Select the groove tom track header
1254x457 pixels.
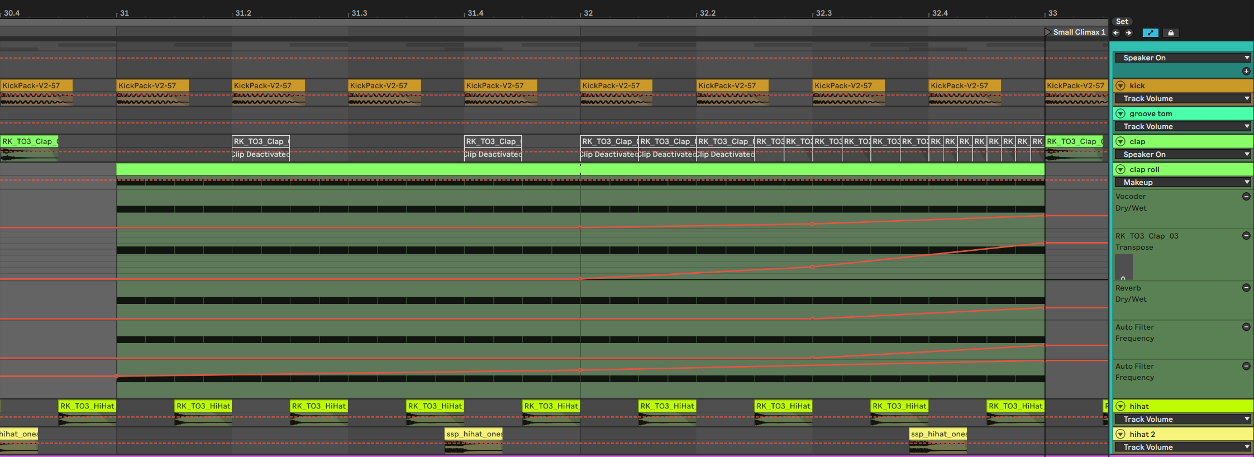1184,113
